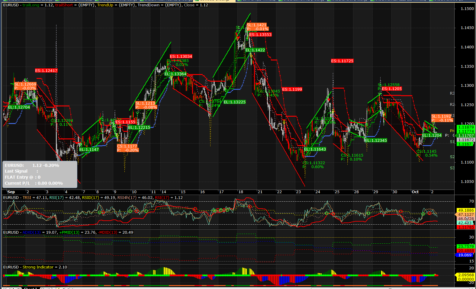
Task: Select the EL:1.11643 entry label
Action: pos(315,149)
